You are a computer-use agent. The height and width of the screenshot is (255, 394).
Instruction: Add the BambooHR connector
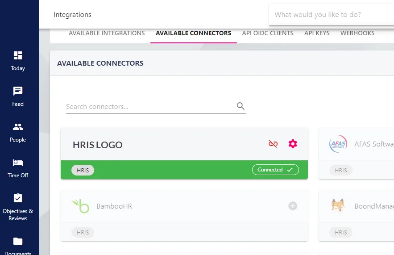293,206
